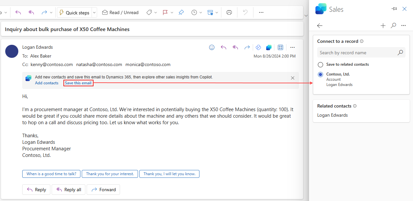413x201 pixels.
Task: Open the categorize tag icon
Action: pos(149,12)
